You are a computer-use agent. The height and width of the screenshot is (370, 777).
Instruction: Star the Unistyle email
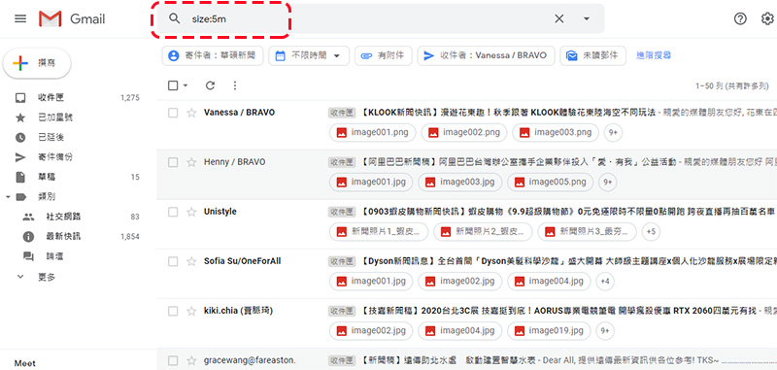pos(191,212)
